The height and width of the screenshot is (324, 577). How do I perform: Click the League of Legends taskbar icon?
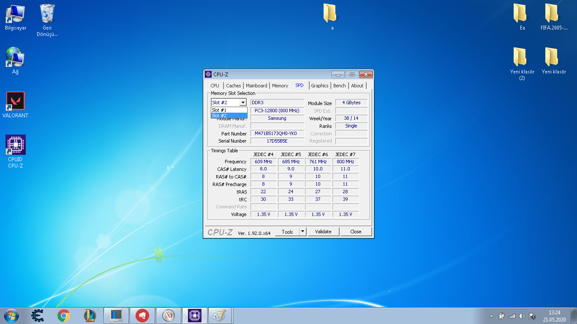[x=90, y=316]
